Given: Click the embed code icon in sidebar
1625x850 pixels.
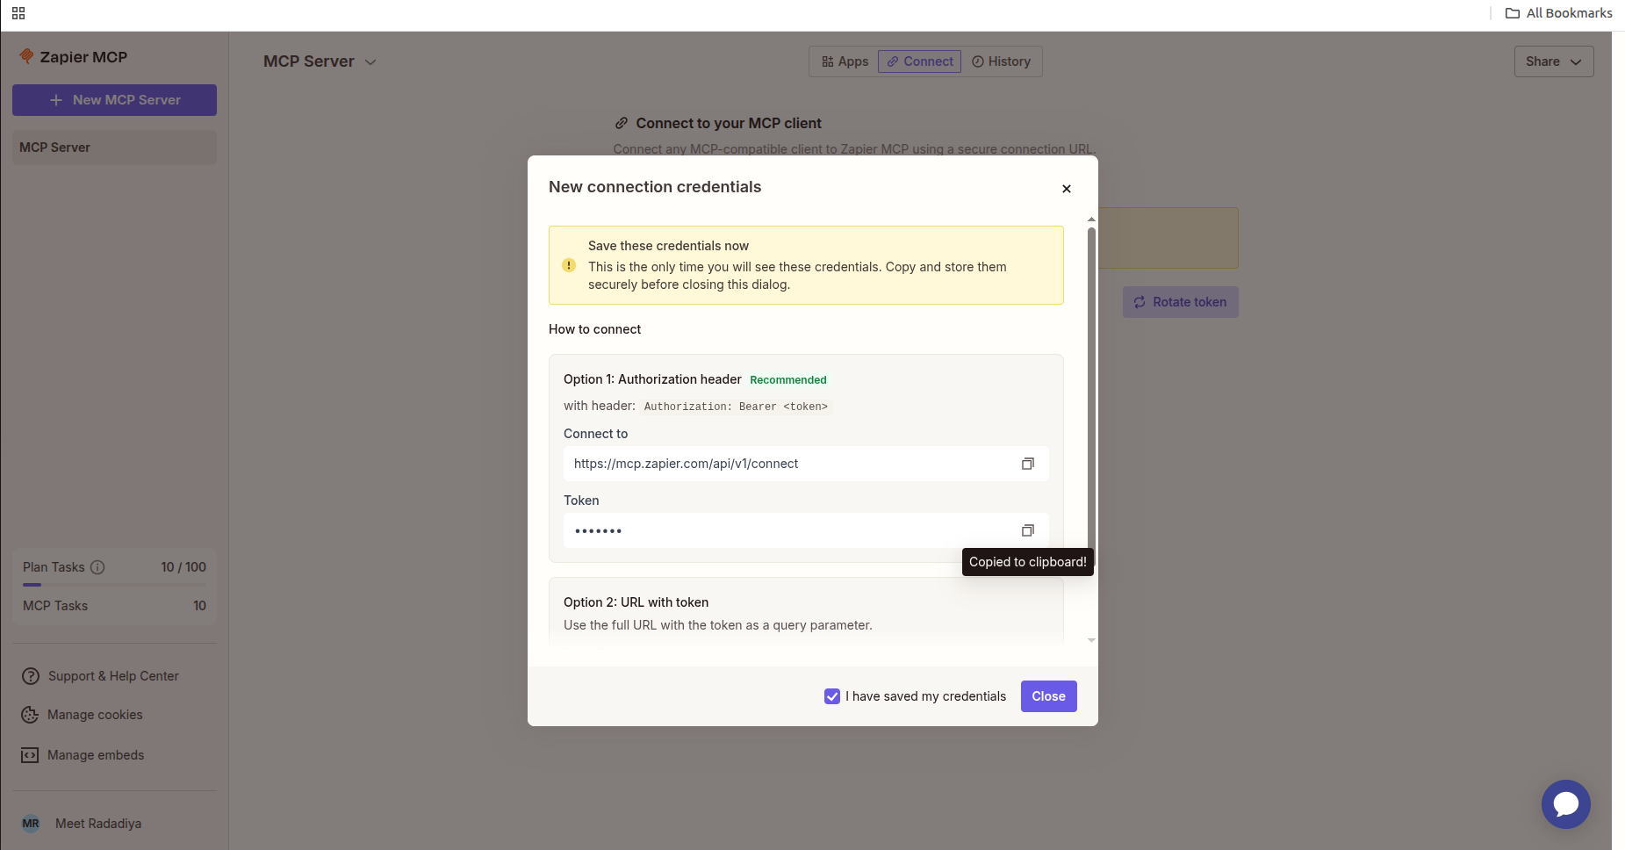Looking at the screenshot, I should (30, 755).
